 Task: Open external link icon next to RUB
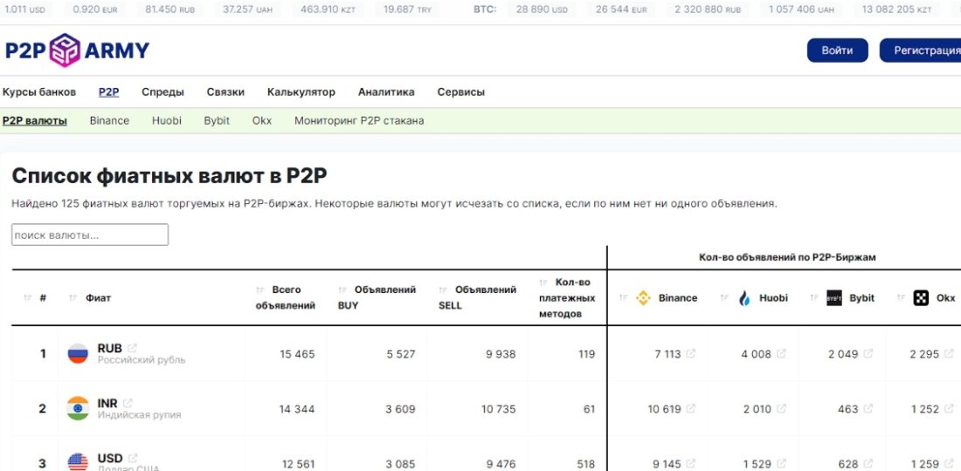[132, 348]
